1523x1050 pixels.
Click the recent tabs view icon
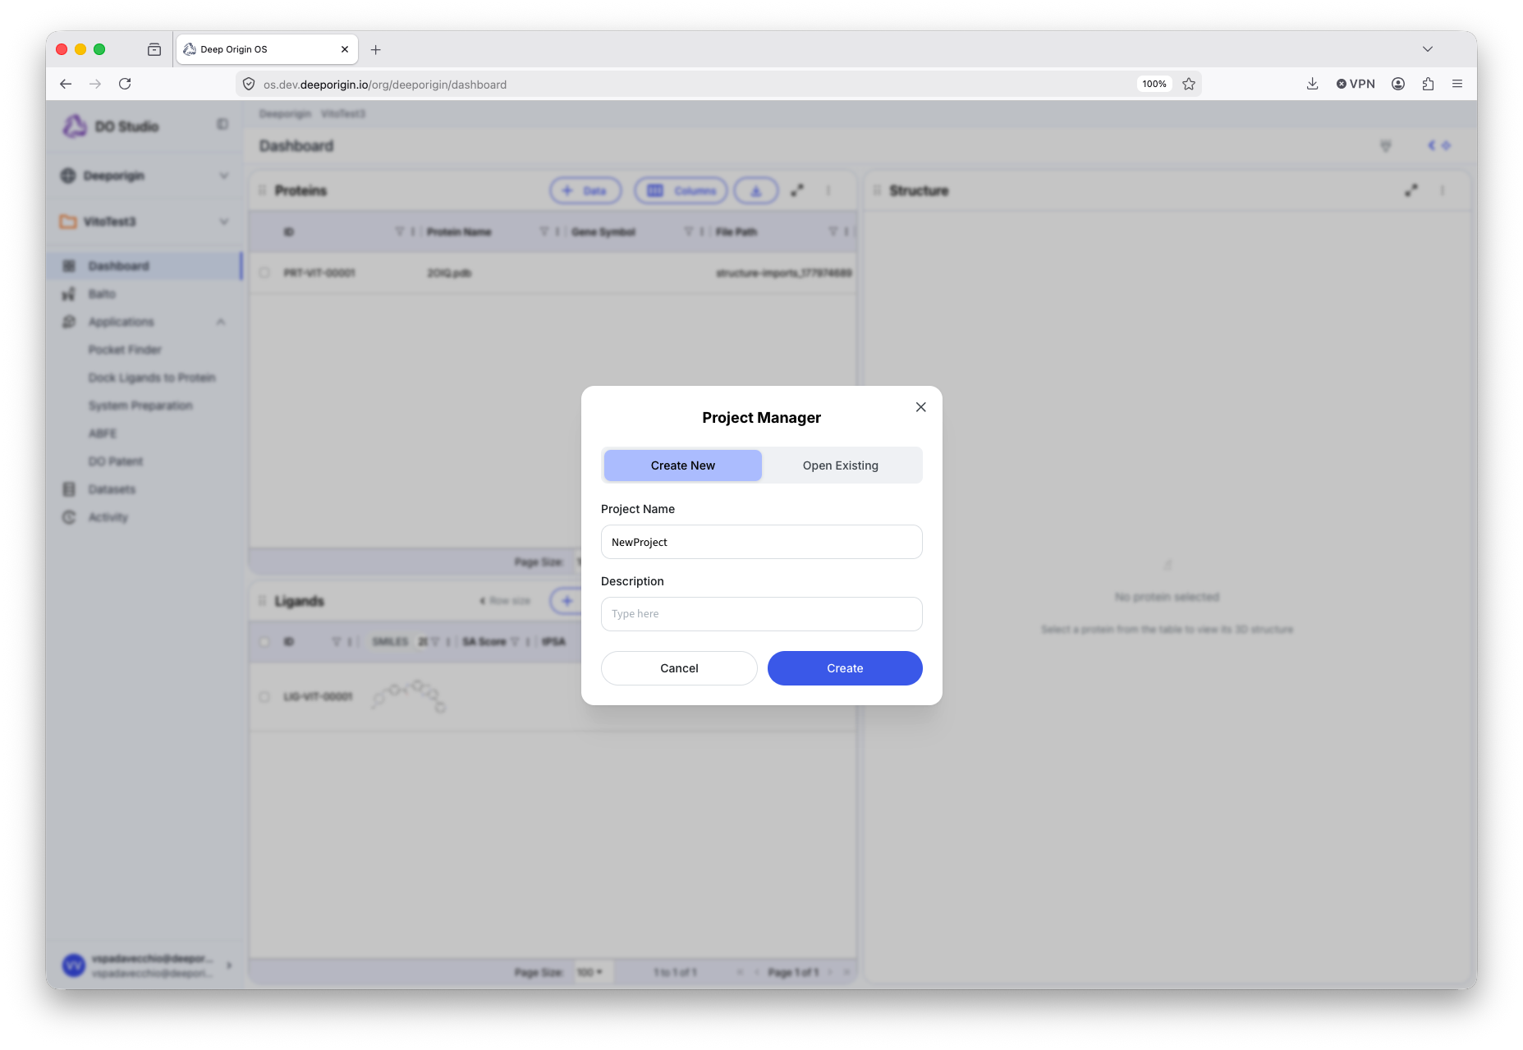pos(154,49)
